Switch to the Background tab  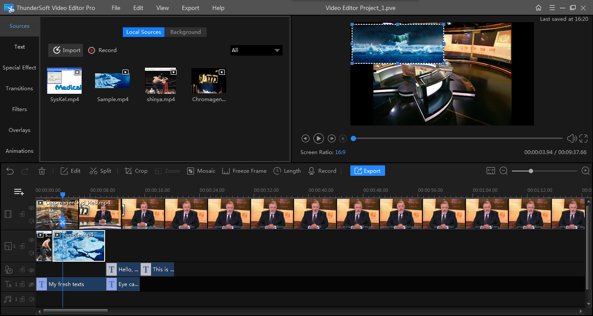click(185, 32)
